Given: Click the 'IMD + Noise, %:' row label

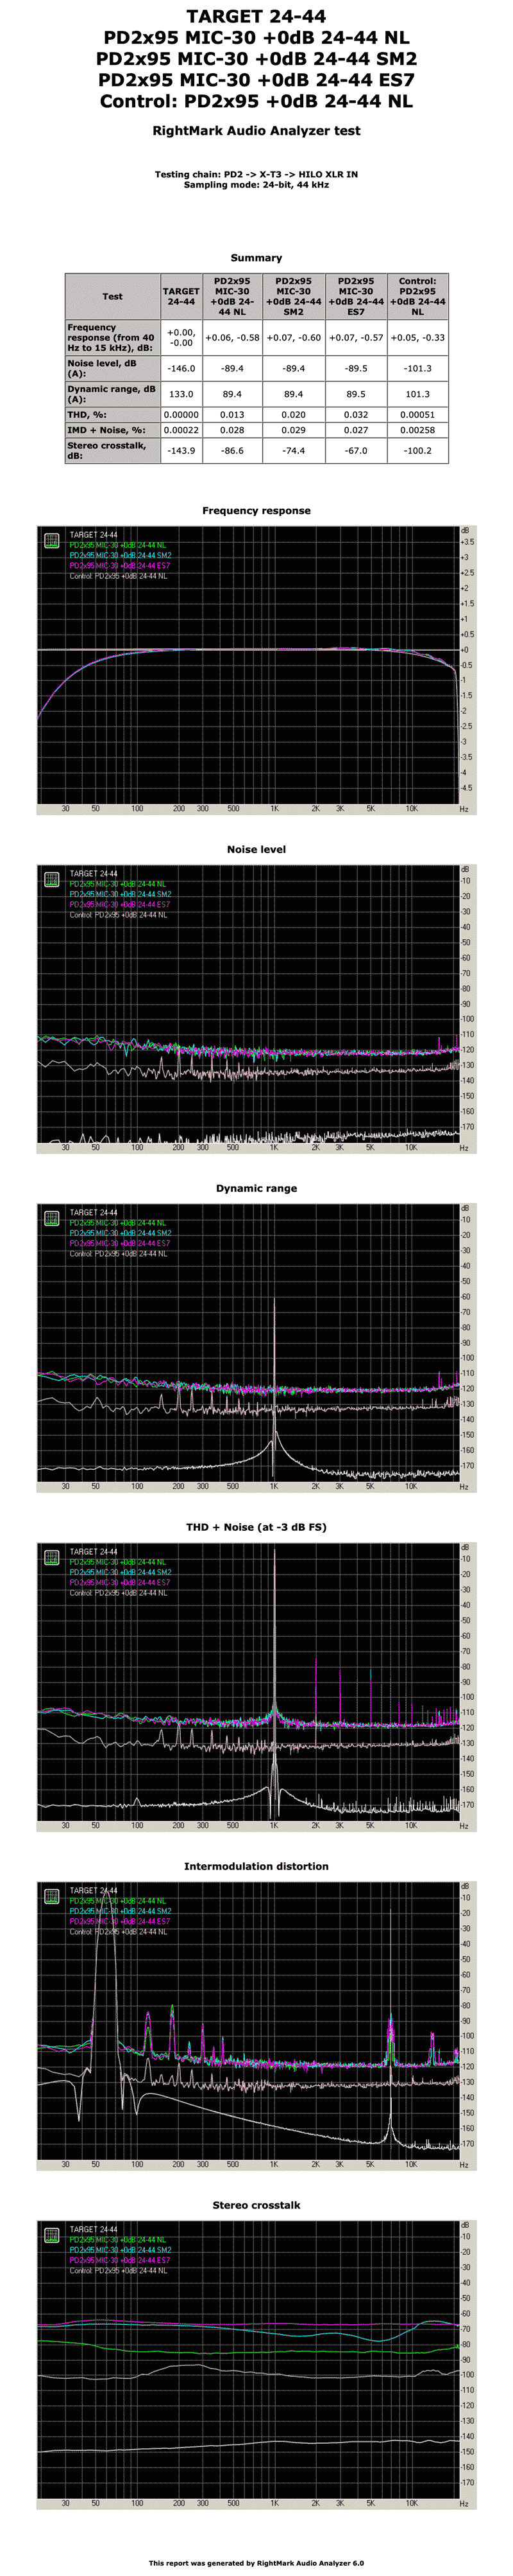Looking at the screenshot, I should (x=113, y=430).
